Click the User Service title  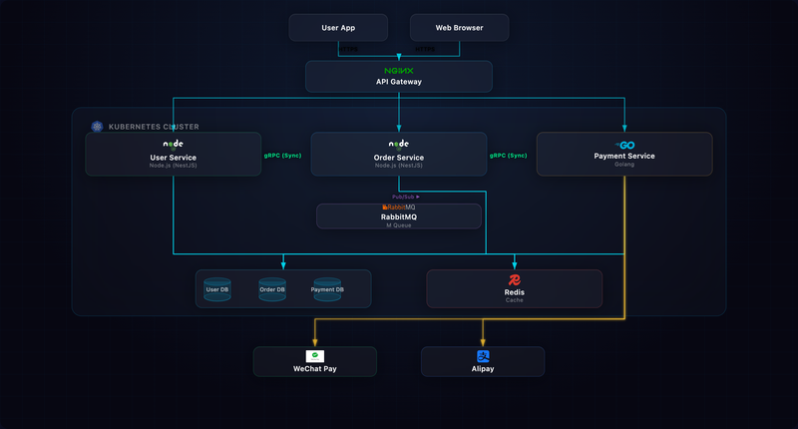pyautogui.click(x=173, y=158)
